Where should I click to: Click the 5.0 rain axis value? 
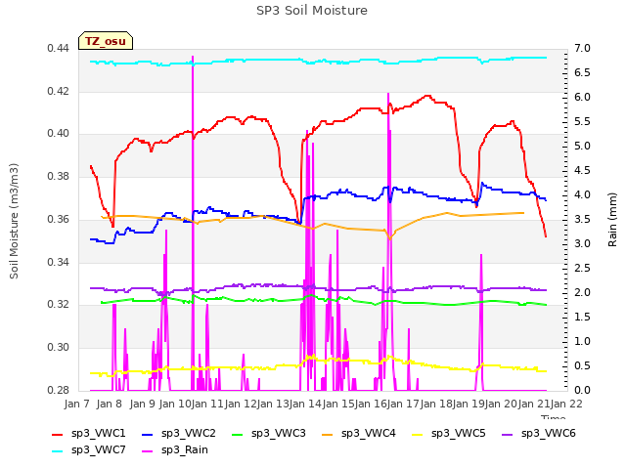(x=582, y=147)
